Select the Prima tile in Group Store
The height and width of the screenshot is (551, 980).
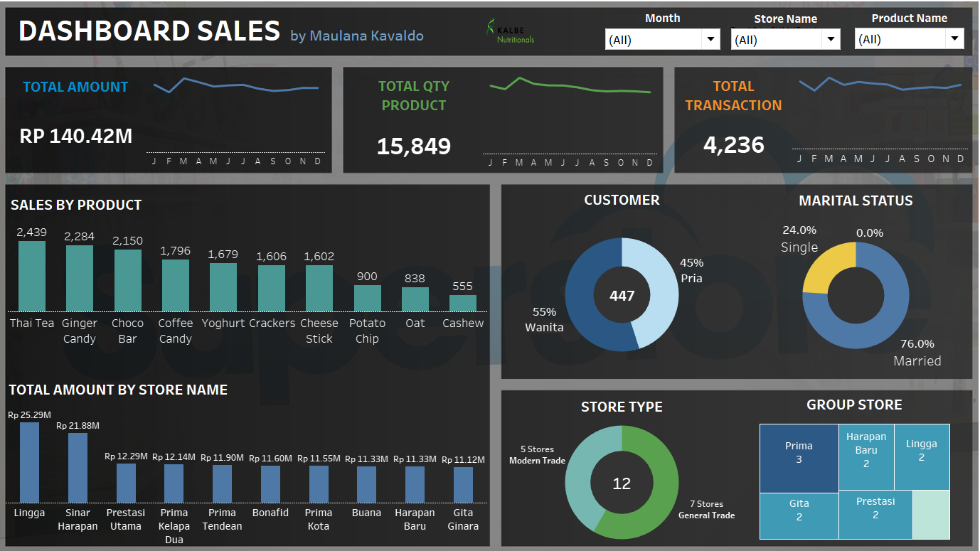pyautogui.click(x=799, y=459)
